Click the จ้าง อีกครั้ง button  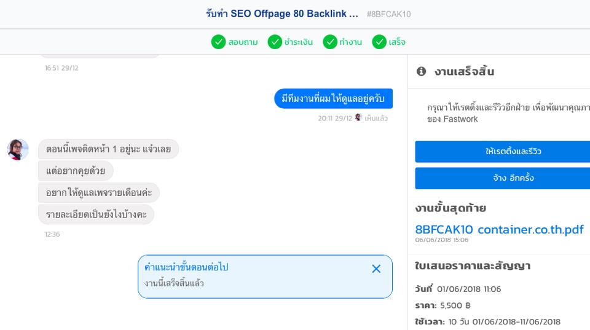tap(503, 178)
